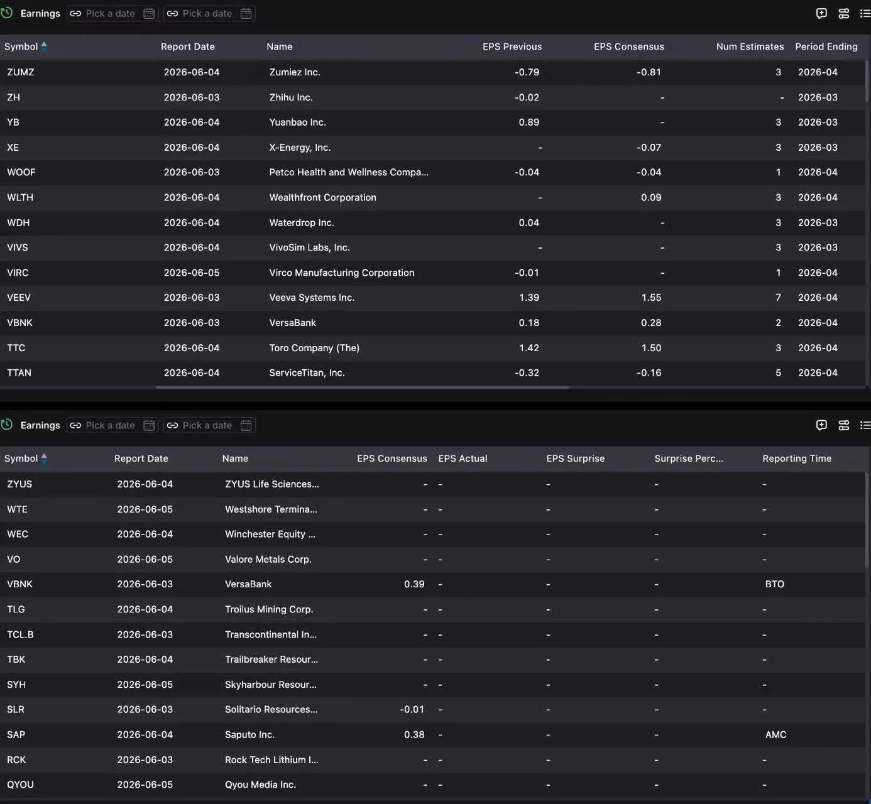Select 'Rock Tech Lithium I...' name cell
This screenshot has height=804, width=871.
point(271,760)
